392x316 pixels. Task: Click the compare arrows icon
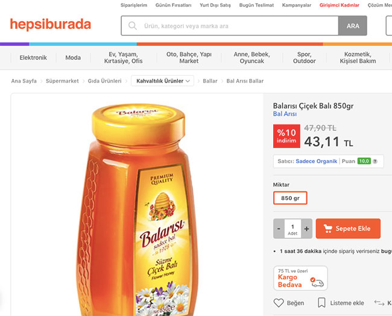tap(379, 303)
